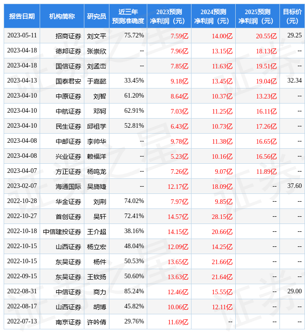This screenshot has height=333, width=305.
Task: Select the 2025预测净利润 column header
Action: point(258,16)
